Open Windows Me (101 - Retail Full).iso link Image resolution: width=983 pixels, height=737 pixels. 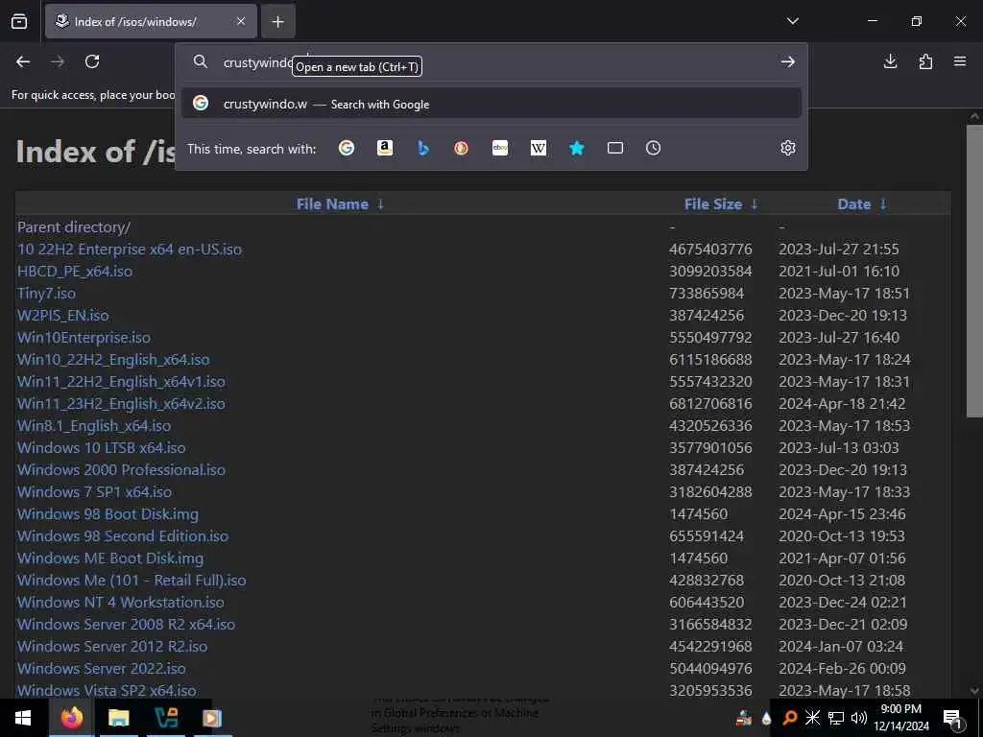(x=131, y=580)
